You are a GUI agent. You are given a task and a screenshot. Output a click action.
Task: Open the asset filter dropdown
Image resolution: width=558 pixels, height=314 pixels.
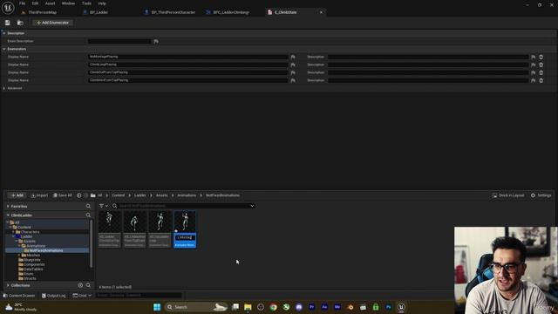104,206
